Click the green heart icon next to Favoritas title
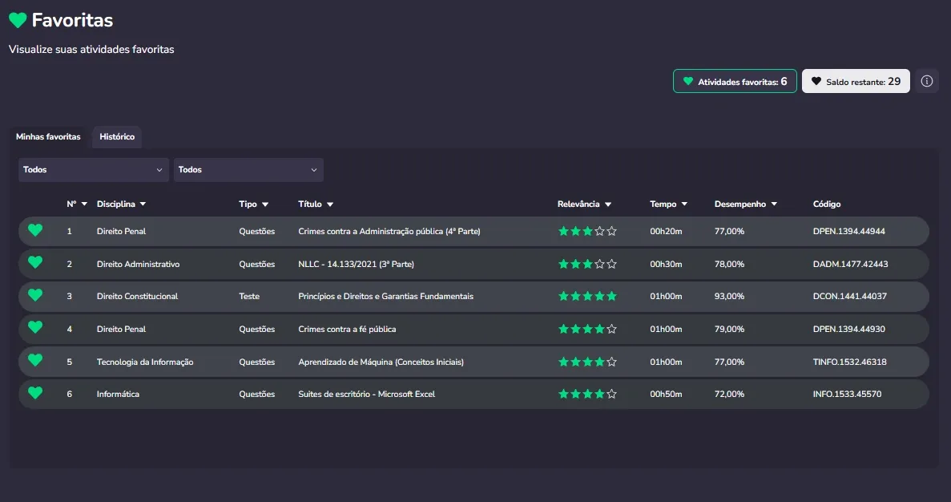Viewport: 951px width, 502px height. (18, 20)
